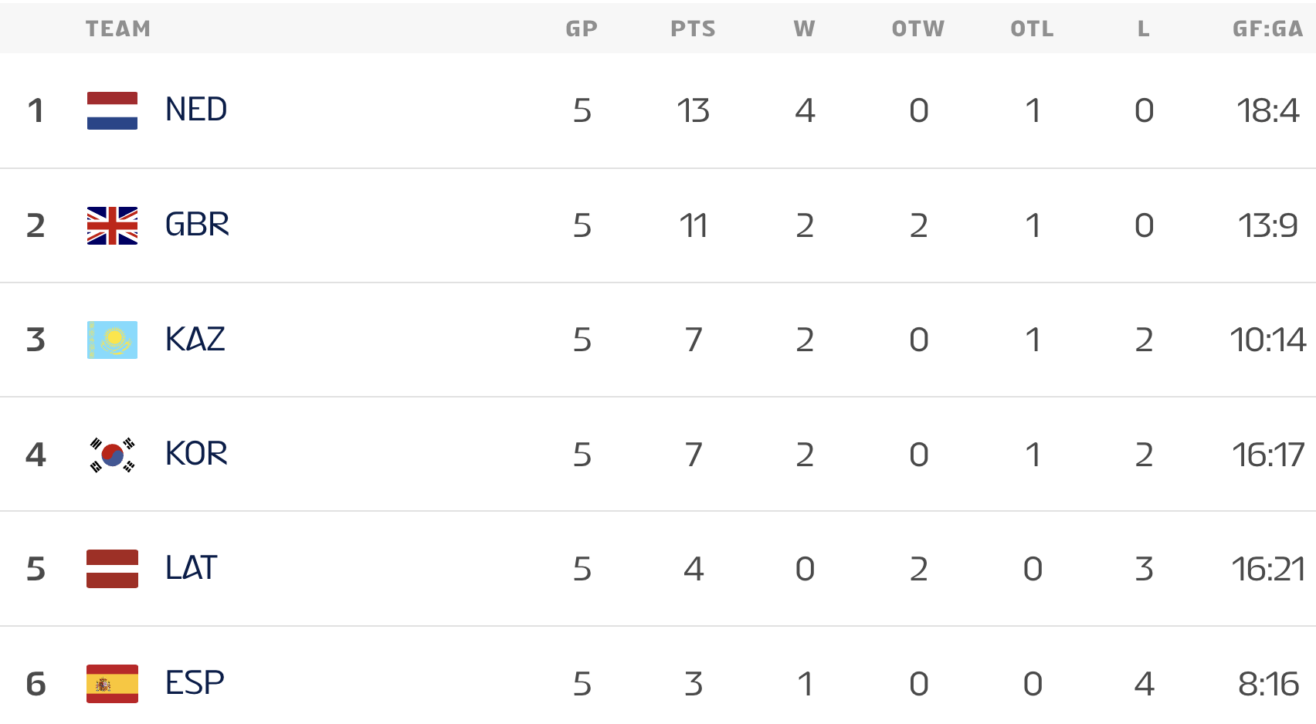This screenshot has height=724, width=1316.
Task: Click the Latvia flag icon
Action: pyautogui.click(x=112, y=569)
